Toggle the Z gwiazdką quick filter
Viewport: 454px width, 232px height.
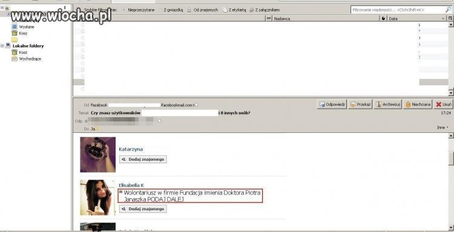171,10
